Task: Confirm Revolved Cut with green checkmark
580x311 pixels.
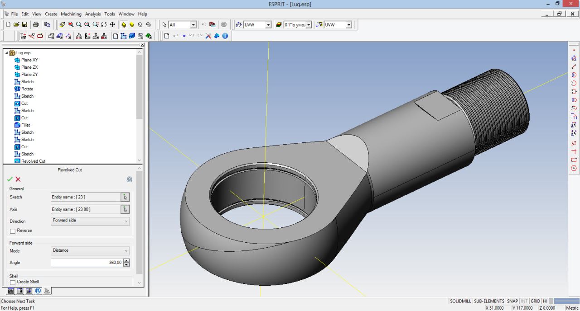Action: click(x=10, y=179)
